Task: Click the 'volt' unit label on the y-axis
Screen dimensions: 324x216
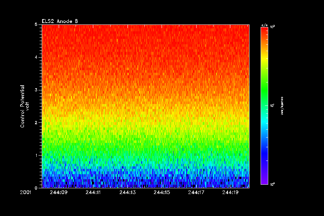Action: click(27, 106)
